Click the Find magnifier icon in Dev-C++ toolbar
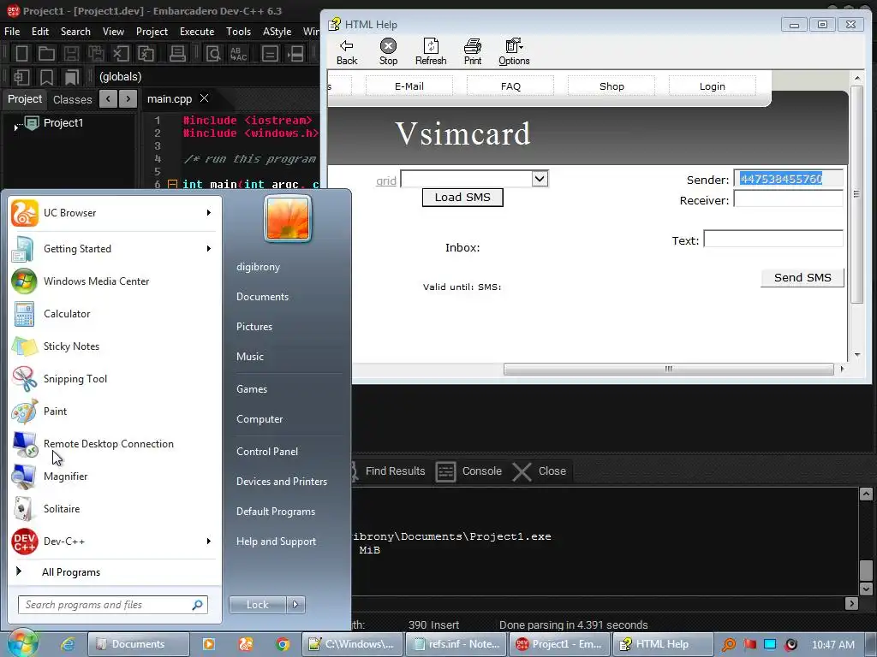The width and height of the screenshot is (877, 657). click(x=213, y=54)
